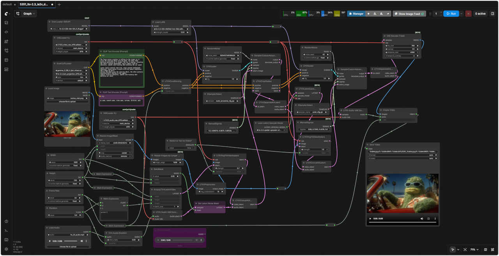
Task: Change the image file combo in Load Image
Action: 68,98
